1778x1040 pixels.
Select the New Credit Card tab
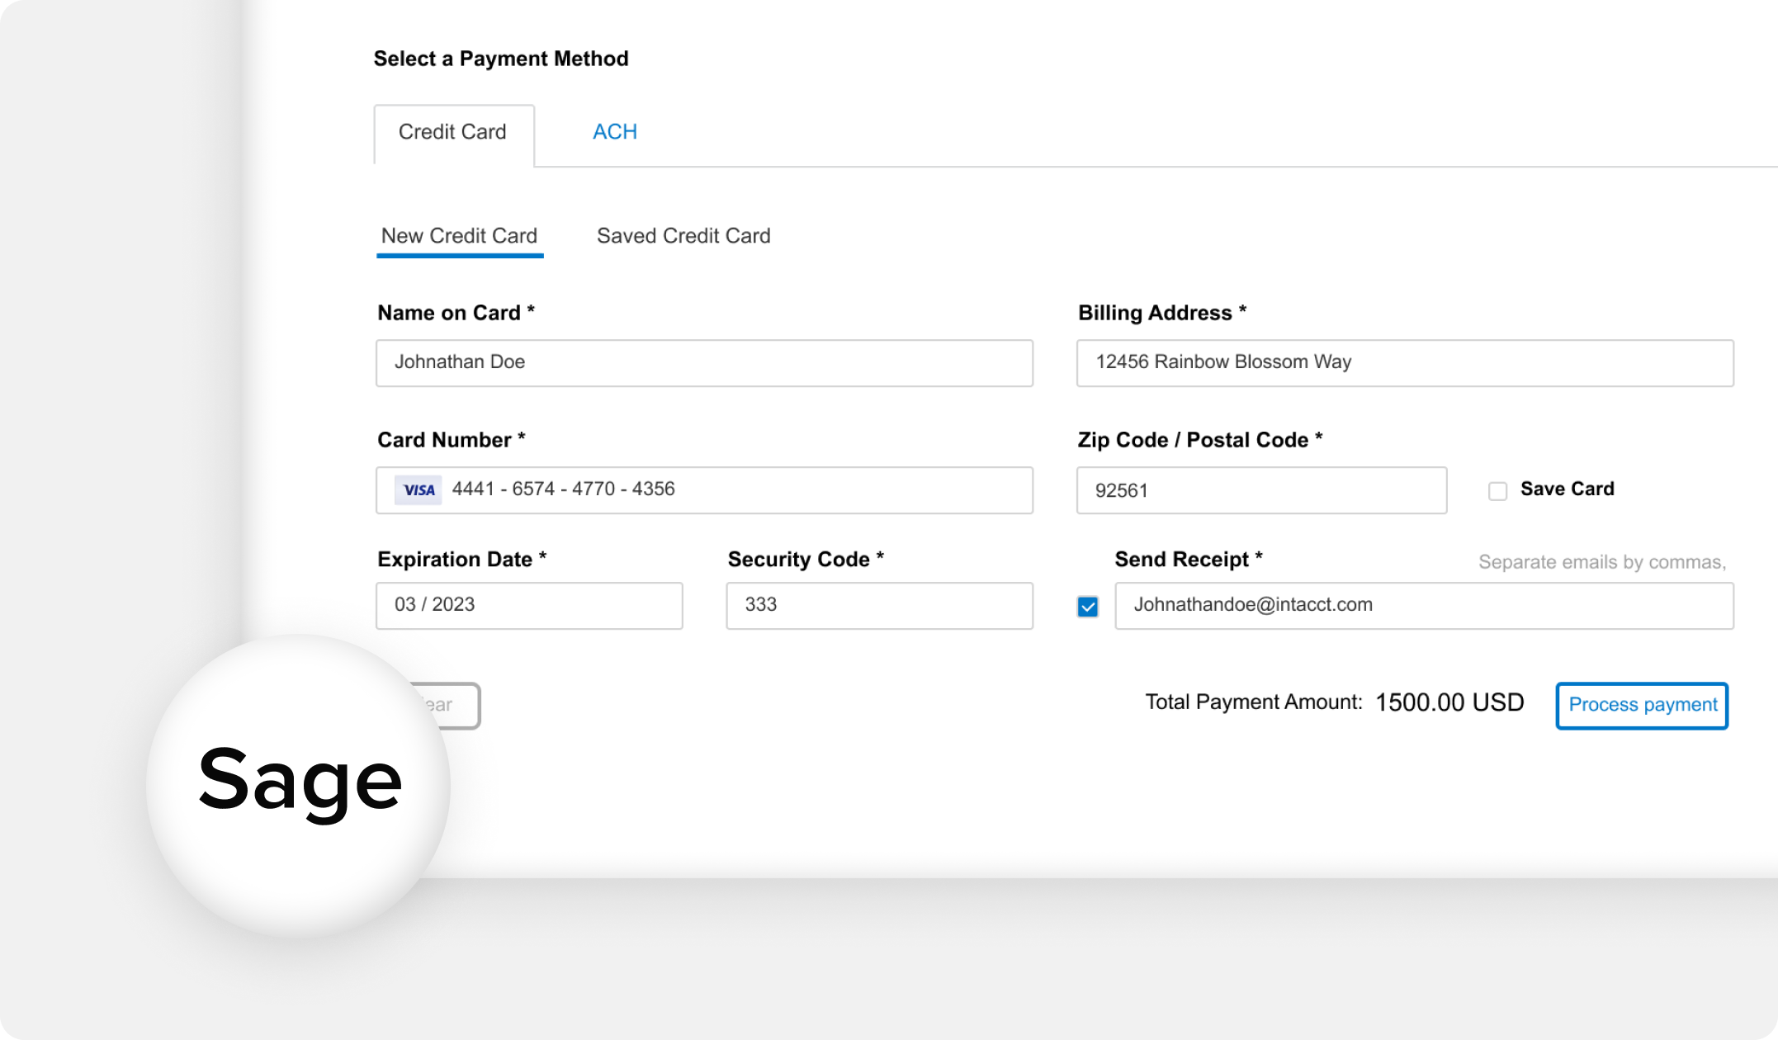(460, 236)
